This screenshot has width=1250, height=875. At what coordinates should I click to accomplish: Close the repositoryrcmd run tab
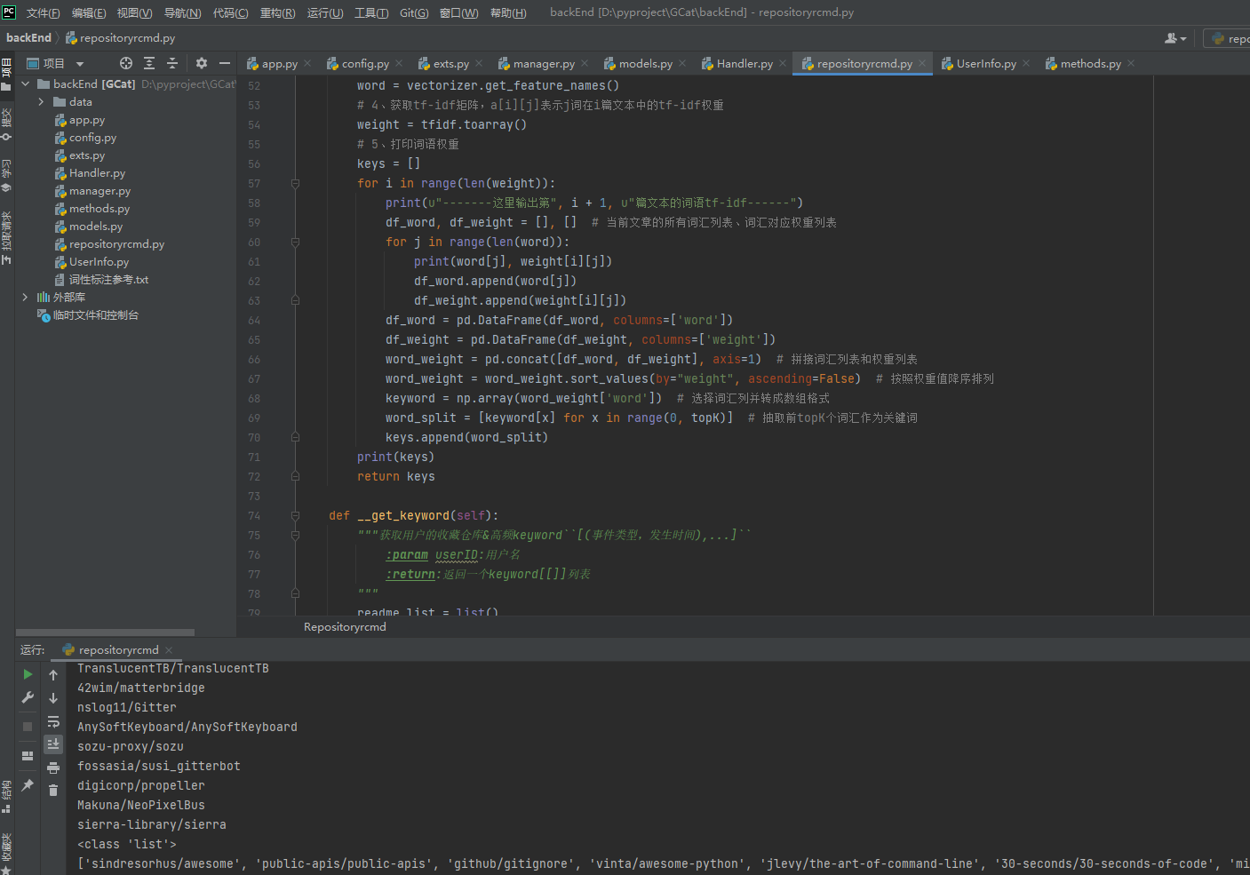click(x=169, y=649)
